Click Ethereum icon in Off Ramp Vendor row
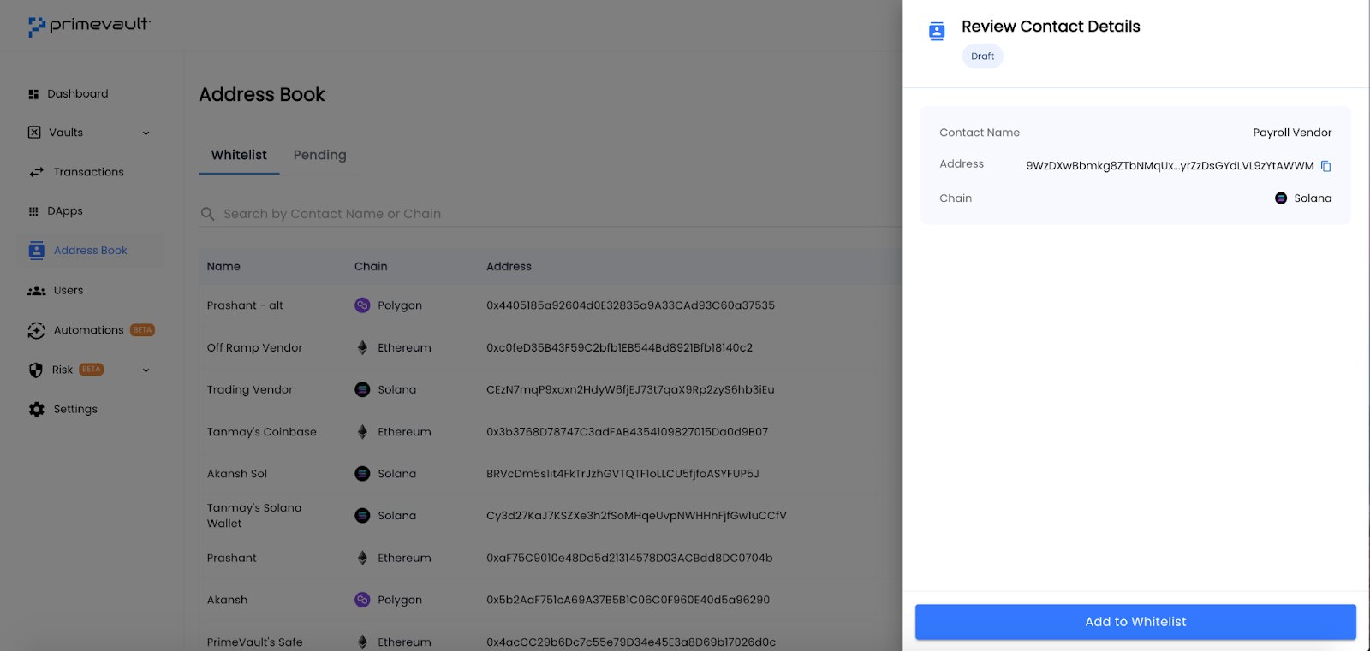Image resolution: width=1370 pixels, height=651 pixels. click(362, 348)
